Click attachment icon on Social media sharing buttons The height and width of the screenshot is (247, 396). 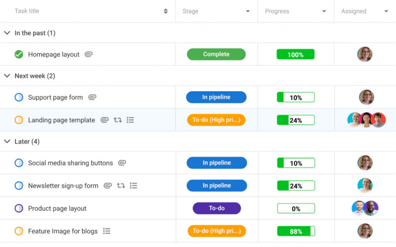point(122,163)
